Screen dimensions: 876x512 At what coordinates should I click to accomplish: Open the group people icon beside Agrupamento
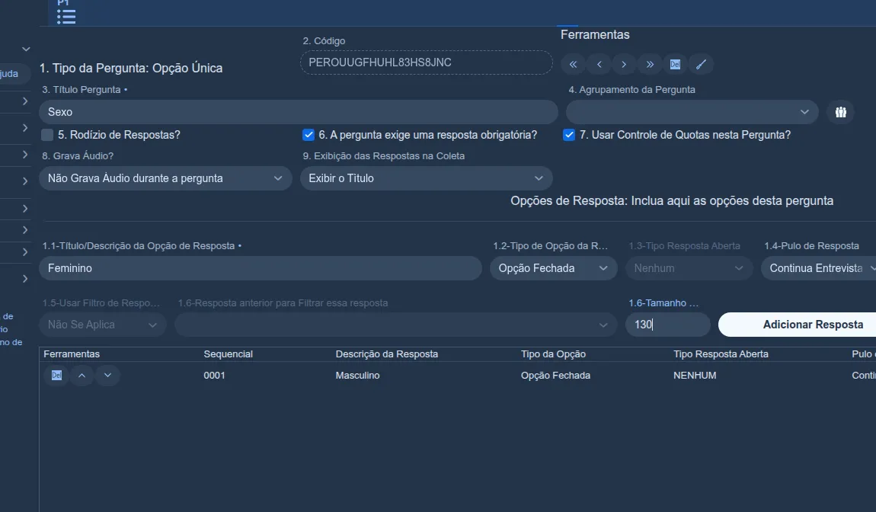841,112
